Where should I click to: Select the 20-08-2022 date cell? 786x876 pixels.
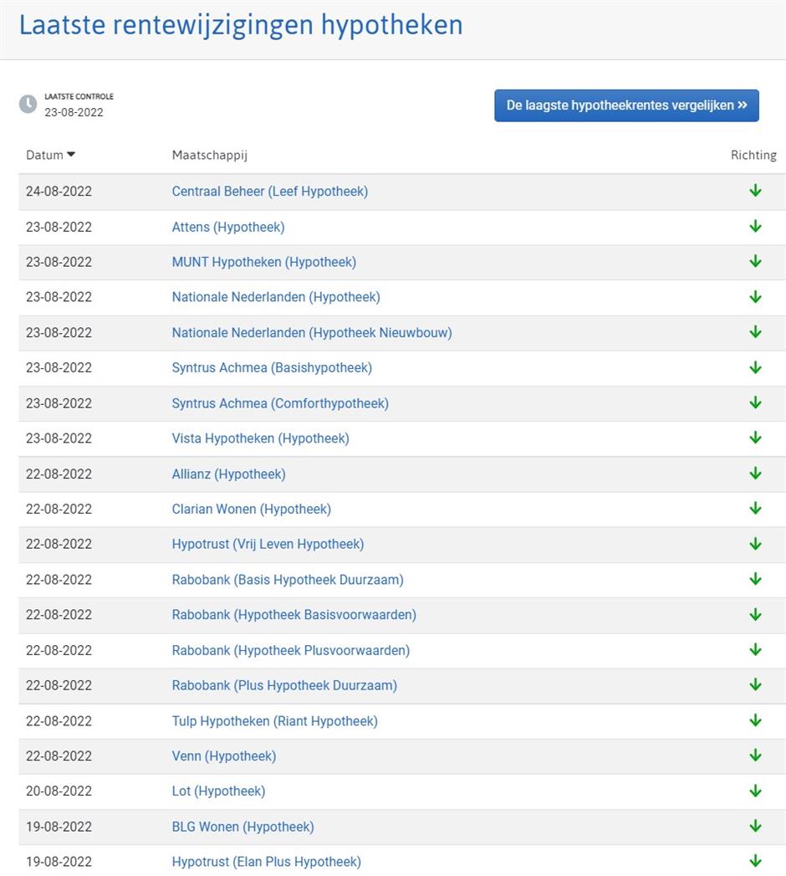pyautogui.click(x=59, y=791)
